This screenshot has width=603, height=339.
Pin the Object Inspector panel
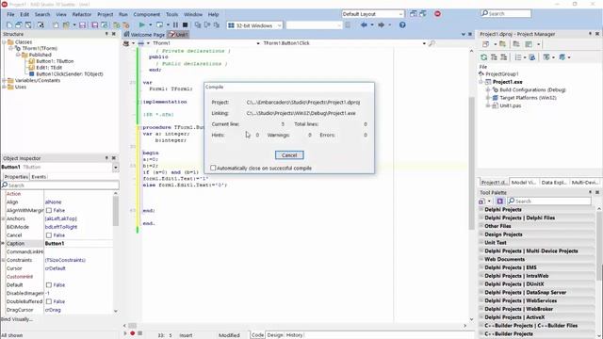coord(106,158)
